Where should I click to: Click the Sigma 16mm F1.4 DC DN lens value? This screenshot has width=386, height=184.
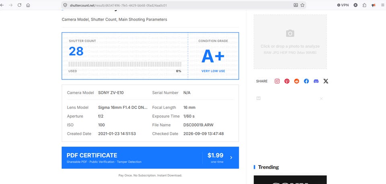[x=123, y=108]
